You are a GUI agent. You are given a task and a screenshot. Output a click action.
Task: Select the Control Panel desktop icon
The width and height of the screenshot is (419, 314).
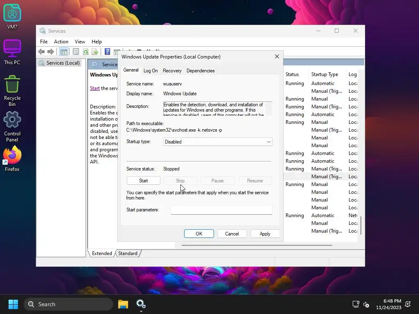pos(12,127)
